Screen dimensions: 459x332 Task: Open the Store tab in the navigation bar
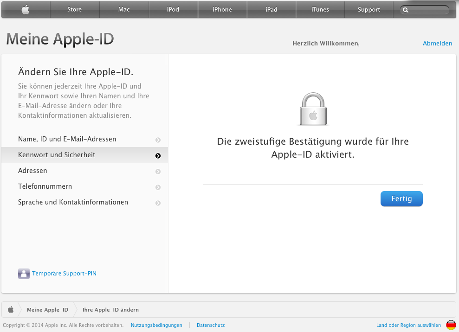(75, 10)
